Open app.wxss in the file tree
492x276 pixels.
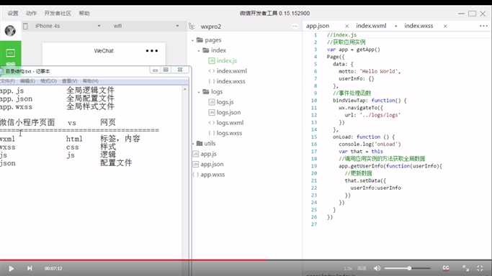[213, 175]
